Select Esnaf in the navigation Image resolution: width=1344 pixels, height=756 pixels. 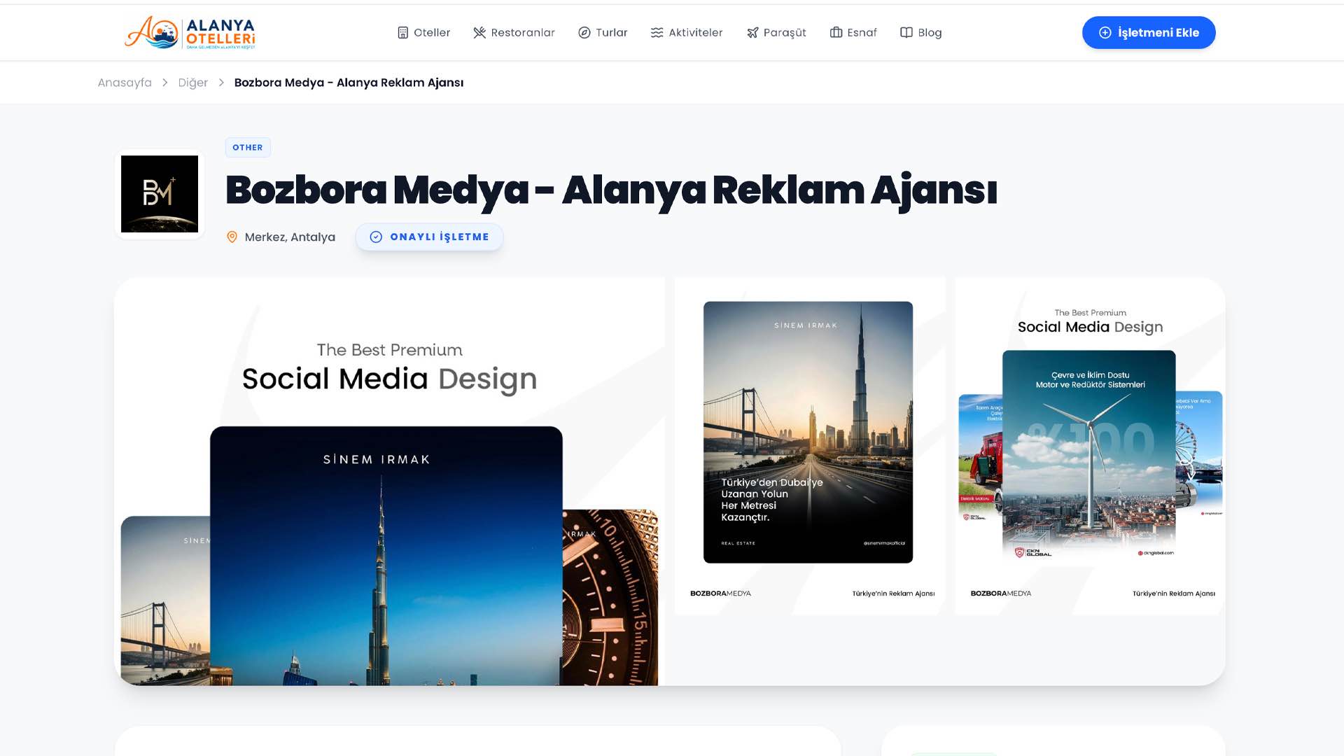click(853, 33)
